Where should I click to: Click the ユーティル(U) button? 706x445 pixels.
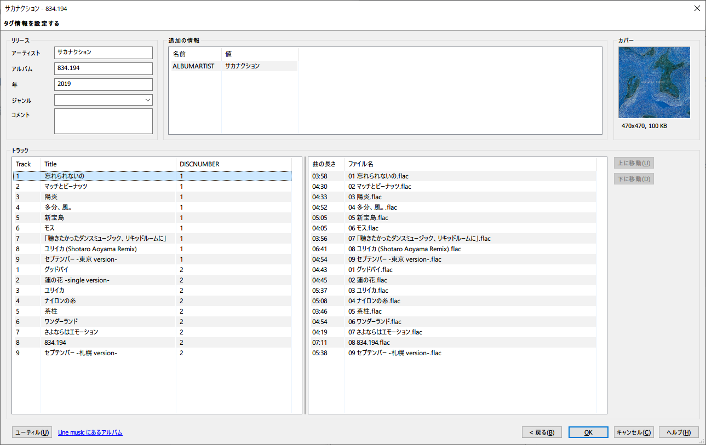point(32,432)
